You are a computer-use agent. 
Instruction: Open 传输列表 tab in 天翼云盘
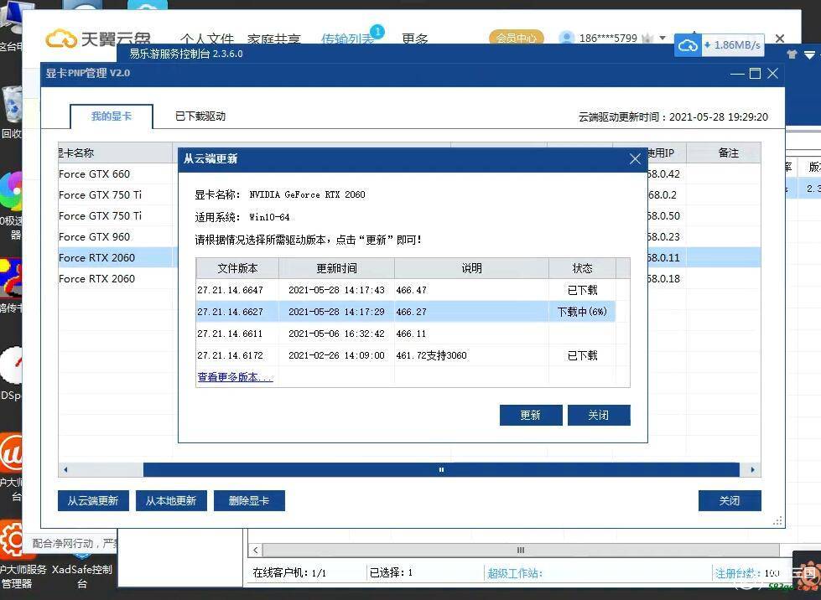347,39
